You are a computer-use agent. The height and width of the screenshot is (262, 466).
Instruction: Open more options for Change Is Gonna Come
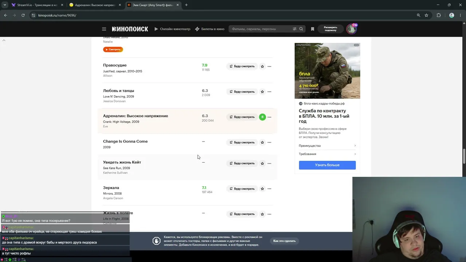[269, 142]
